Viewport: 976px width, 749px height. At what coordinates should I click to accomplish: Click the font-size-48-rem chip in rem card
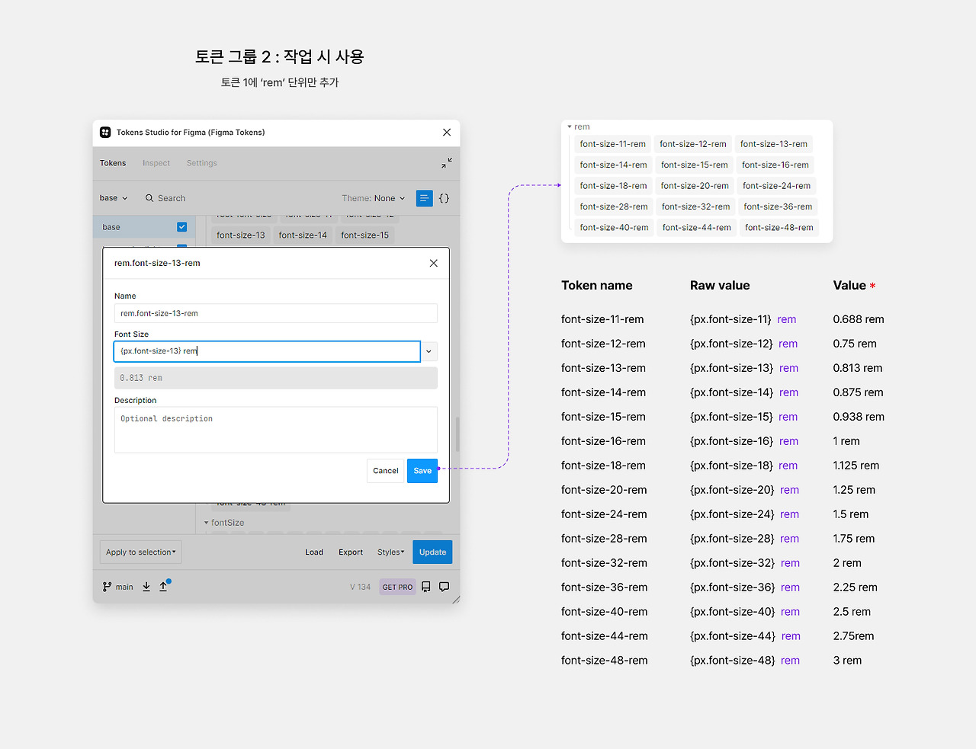coord(779,228)
